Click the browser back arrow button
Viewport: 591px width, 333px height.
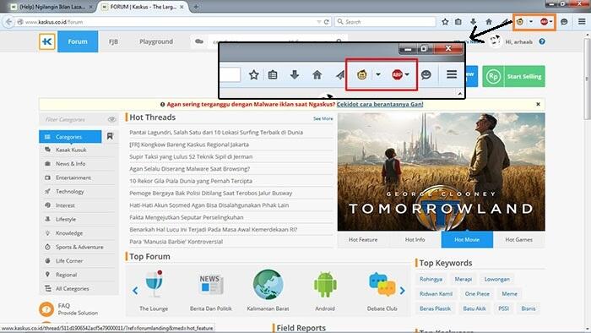pos(8,22)
